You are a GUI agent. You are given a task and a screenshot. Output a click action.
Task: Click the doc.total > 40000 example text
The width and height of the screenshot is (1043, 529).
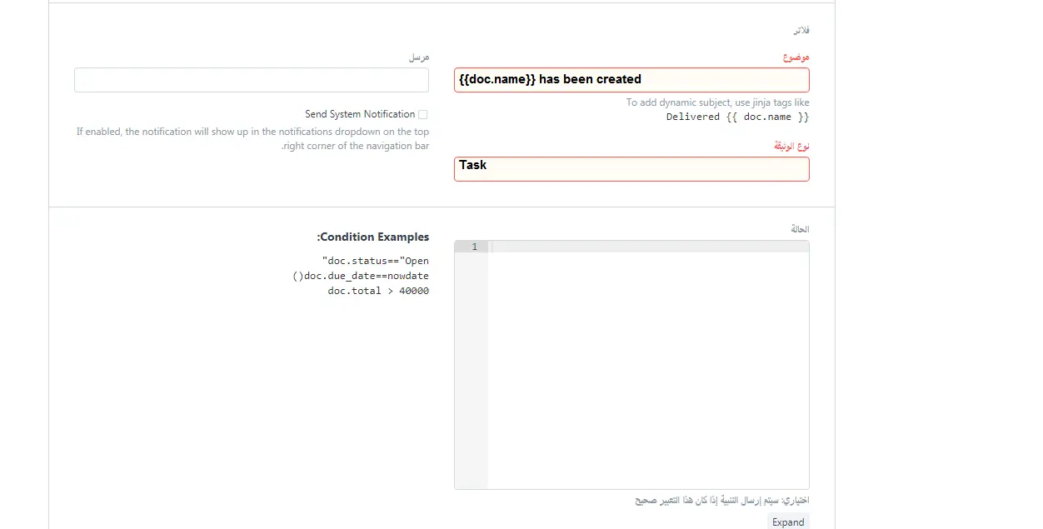pyautogui.click(x=378, y=291)
